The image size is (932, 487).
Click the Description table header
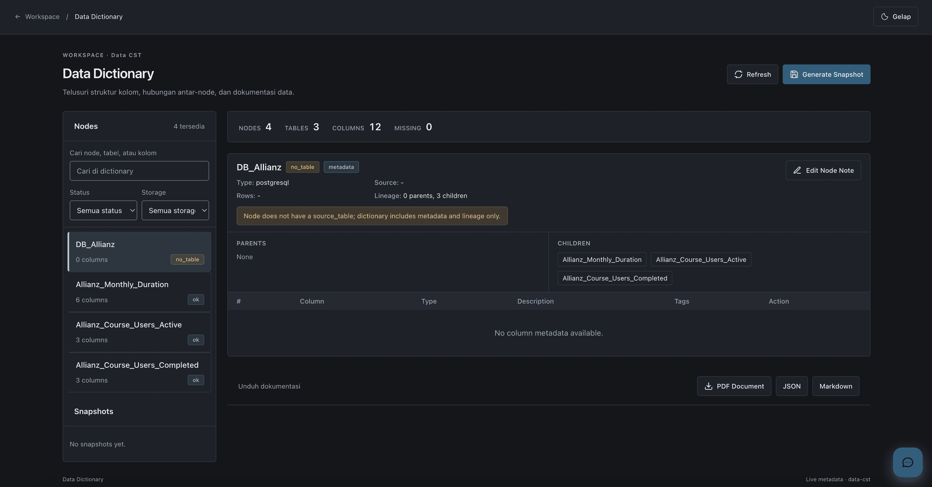tap(535, 301)
